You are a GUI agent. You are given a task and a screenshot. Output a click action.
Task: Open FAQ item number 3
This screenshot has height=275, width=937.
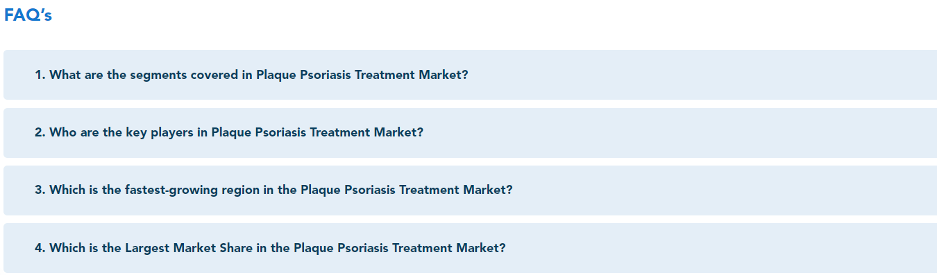[470, 190]
